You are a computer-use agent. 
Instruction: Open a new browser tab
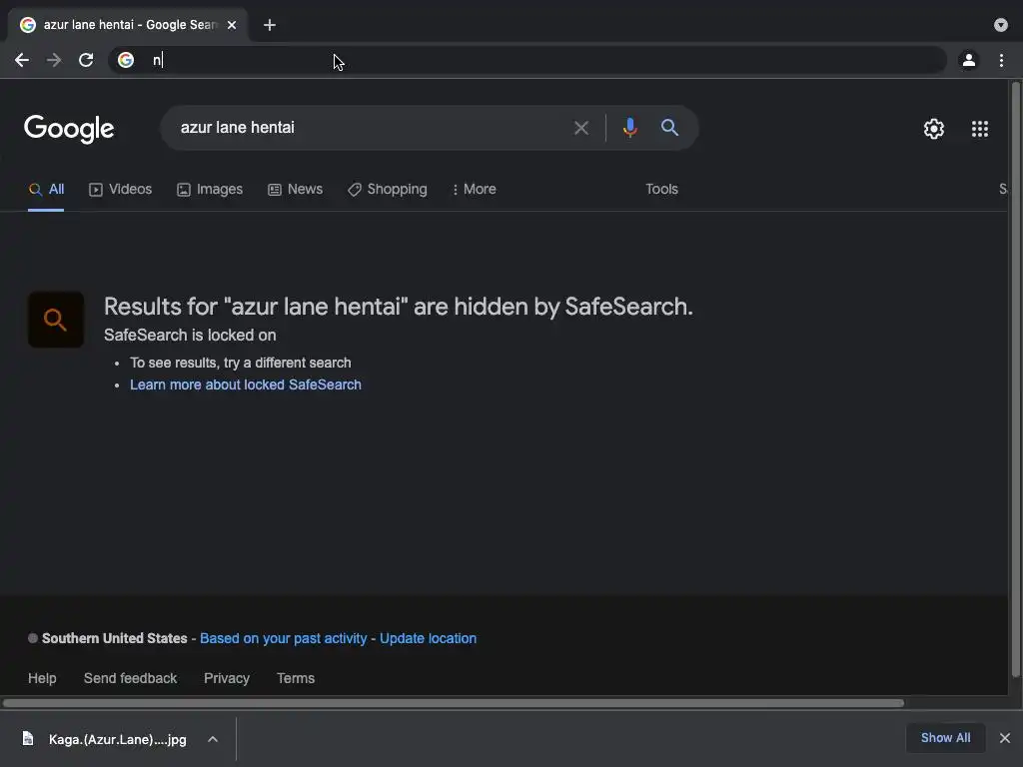click(270, 25)
